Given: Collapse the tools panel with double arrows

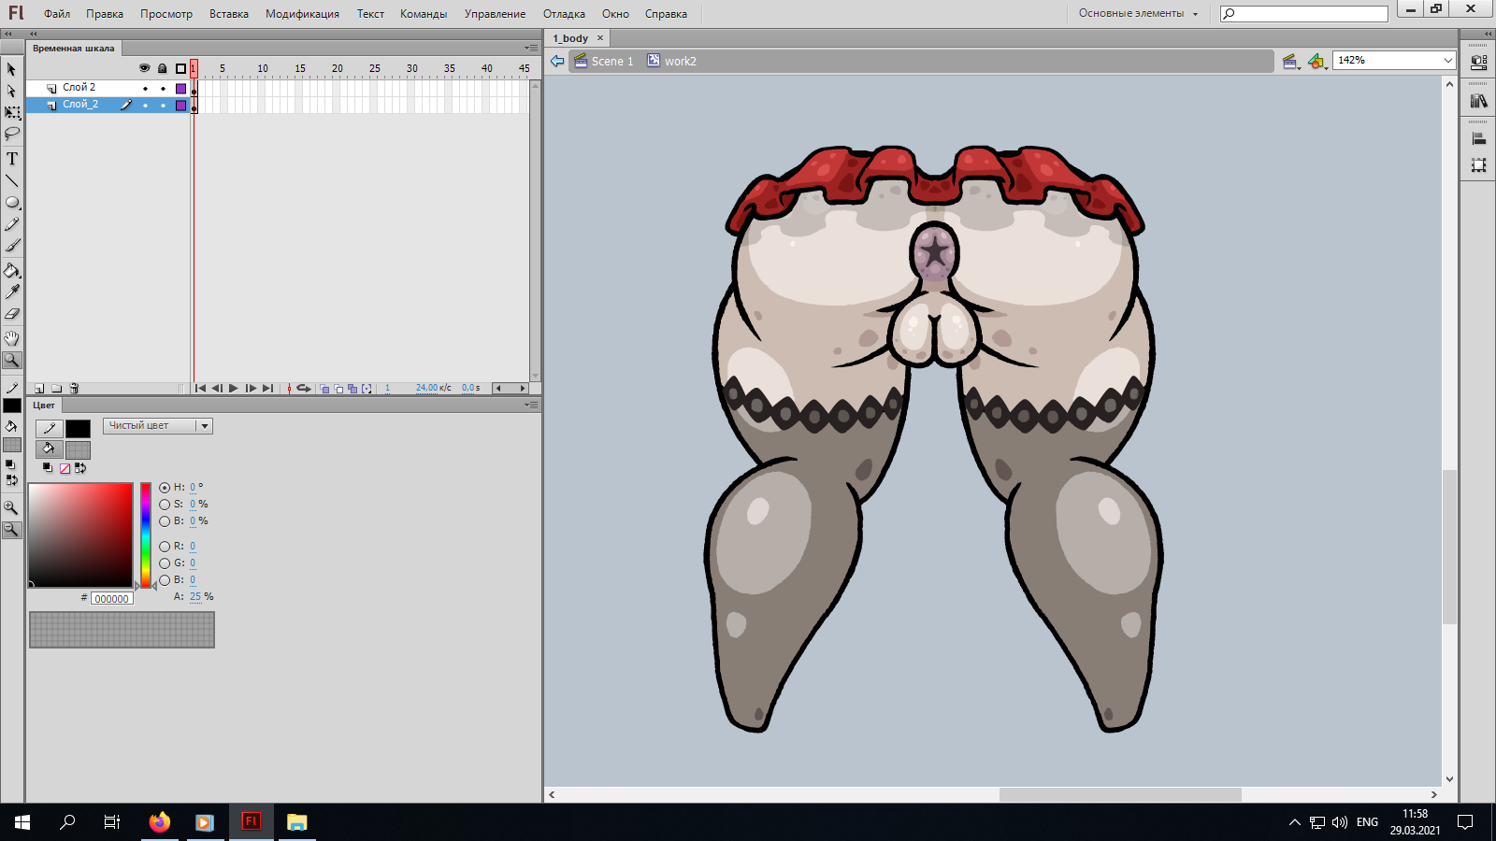Looking at the screenshot, I should [x=7, y=34].
